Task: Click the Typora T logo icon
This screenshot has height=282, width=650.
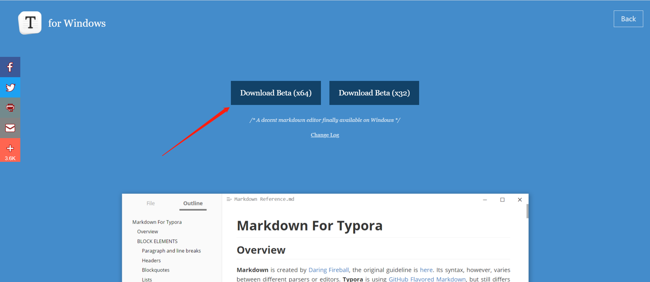Action: [x=30, y=23]
